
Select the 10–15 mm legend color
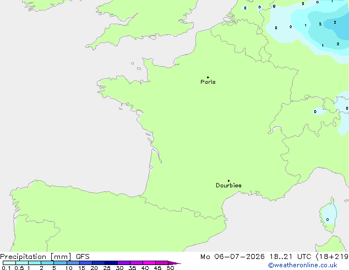[x=73, y=263]
